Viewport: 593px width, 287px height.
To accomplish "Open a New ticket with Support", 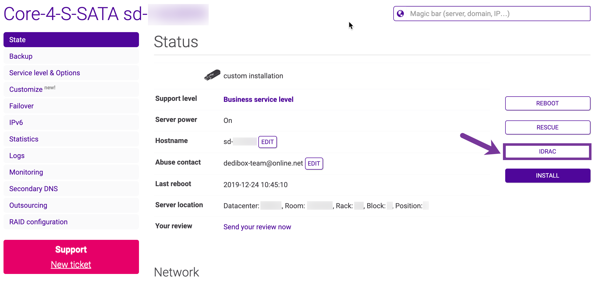I will coord(71,264).
